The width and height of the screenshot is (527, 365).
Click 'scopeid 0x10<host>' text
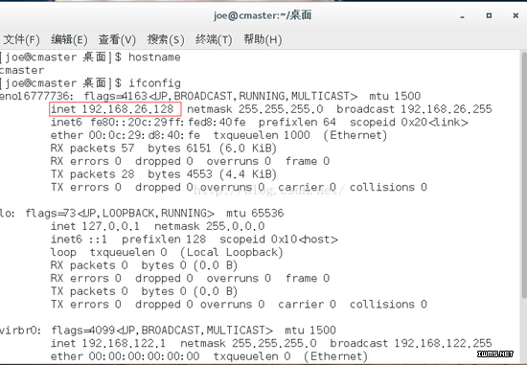279,240
